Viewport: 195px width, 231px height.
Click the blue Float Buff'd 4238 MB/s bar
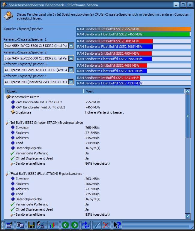(x=108, y=83)
